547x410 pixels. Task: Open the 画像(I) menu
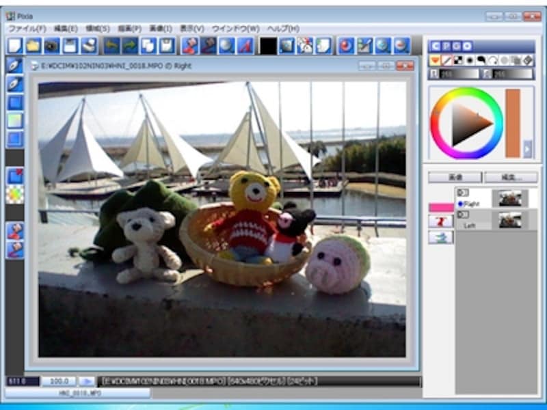click(x=161, y=29)
